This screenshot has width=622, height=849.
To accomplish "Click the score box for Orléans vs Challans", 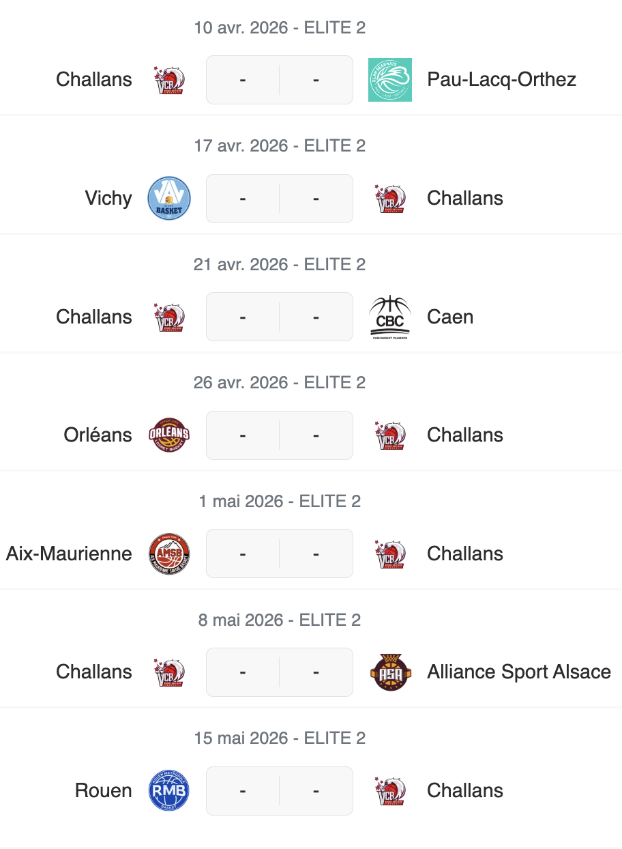I will point(280,435).
